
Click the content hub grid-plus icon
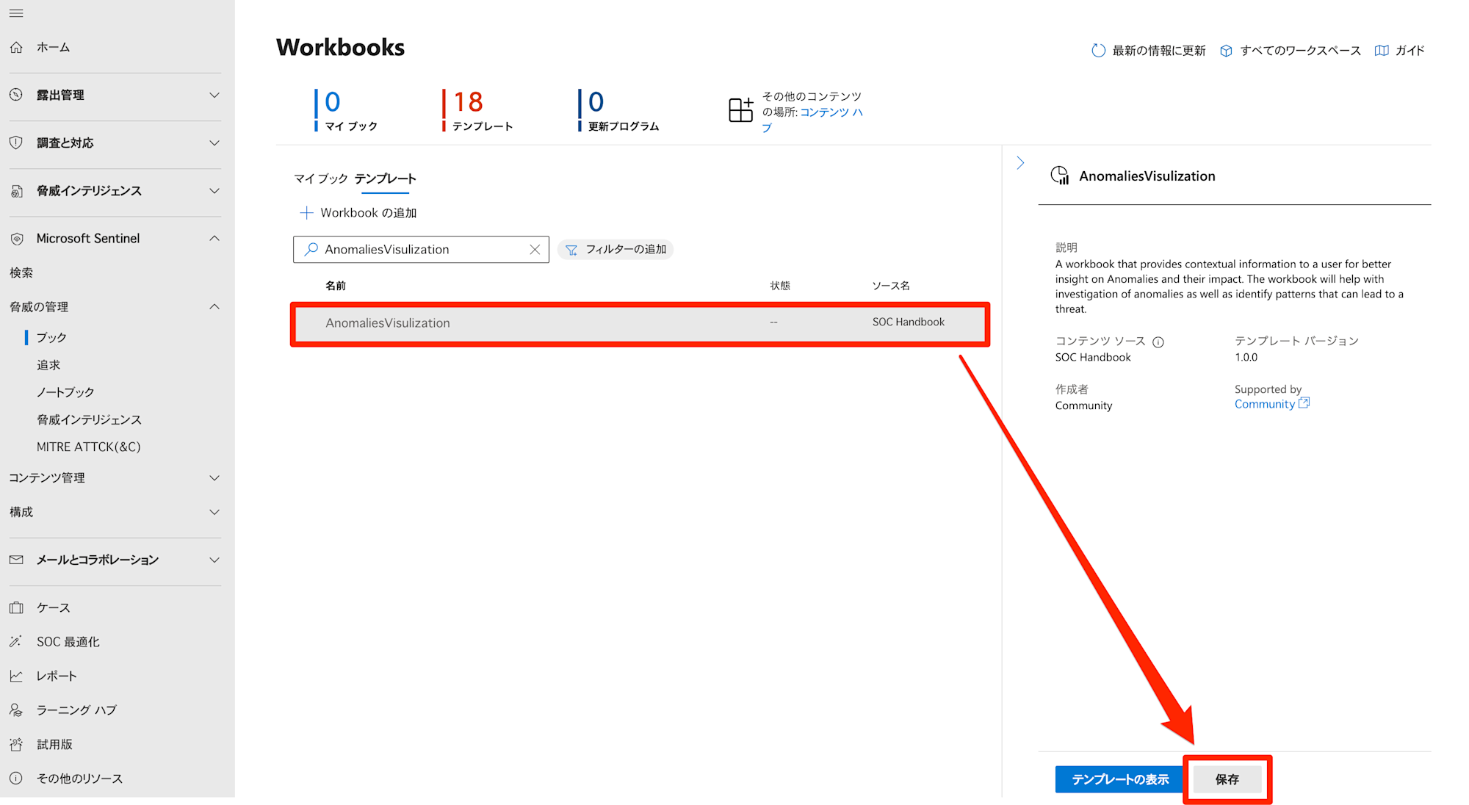point(740,109)
